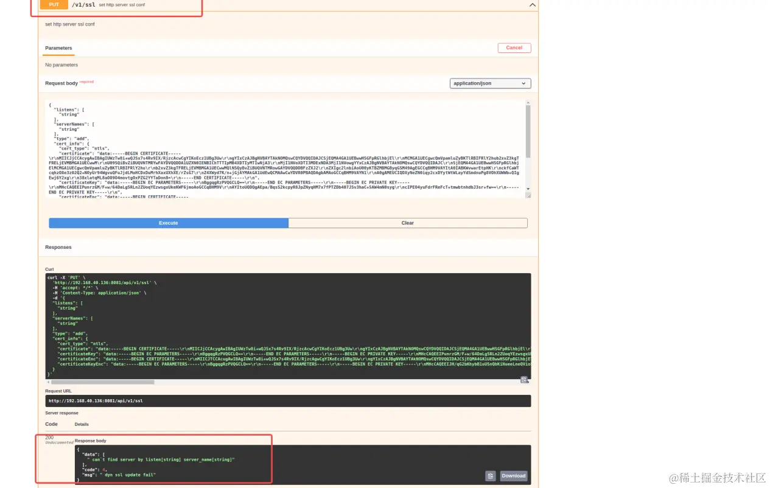This screenshot has width=770, height=488.
Task: Copy the response body to clipboard
Action: (491, 476)
